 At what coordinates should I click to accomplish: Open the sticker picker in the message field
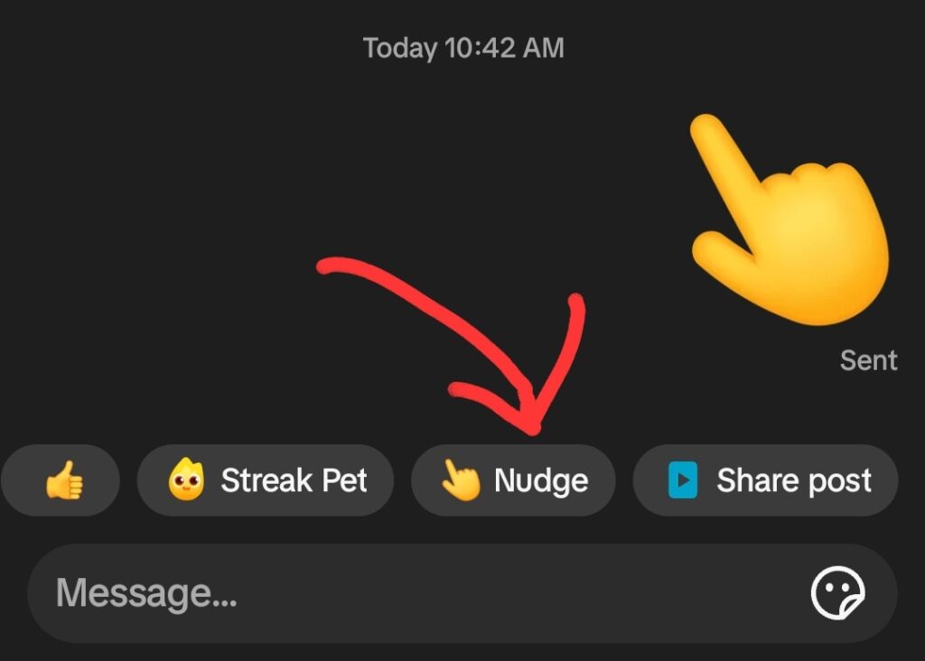tap(837, 593)
